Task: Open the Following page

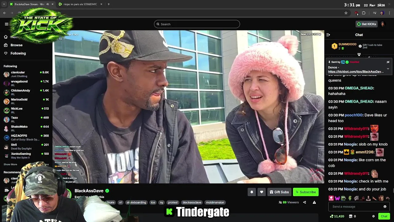Action: pos(18,53)
